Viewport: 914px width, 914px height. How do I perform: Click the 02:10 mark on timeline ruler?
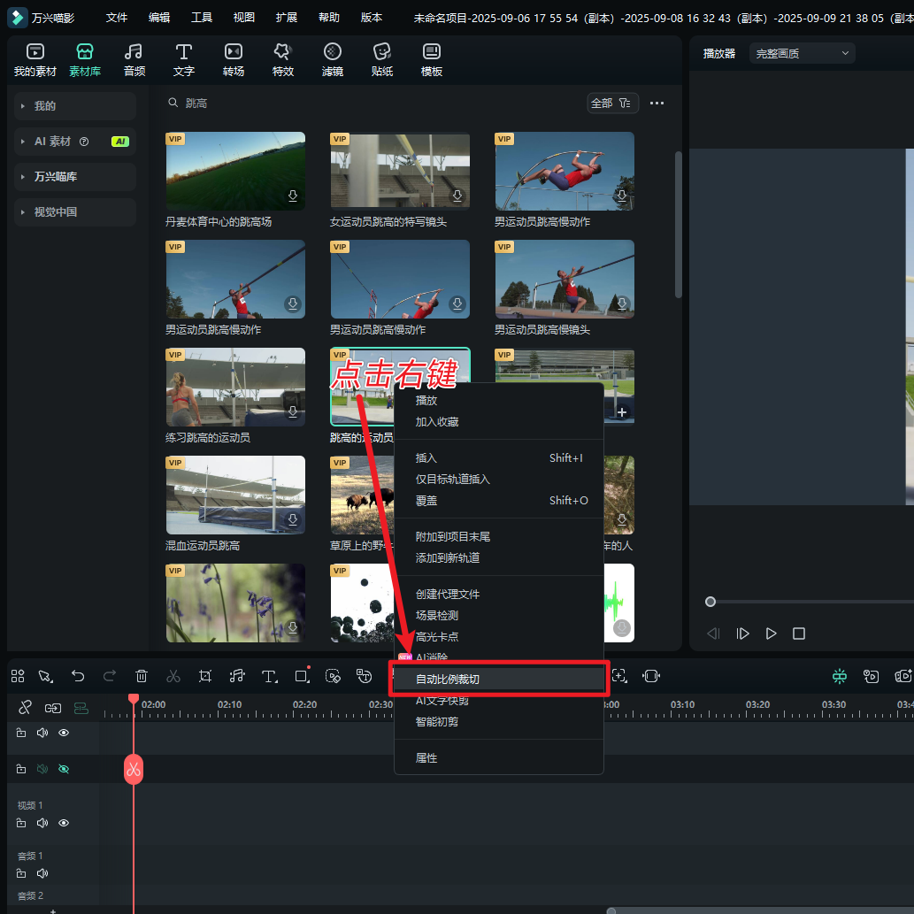pos(230,704)
